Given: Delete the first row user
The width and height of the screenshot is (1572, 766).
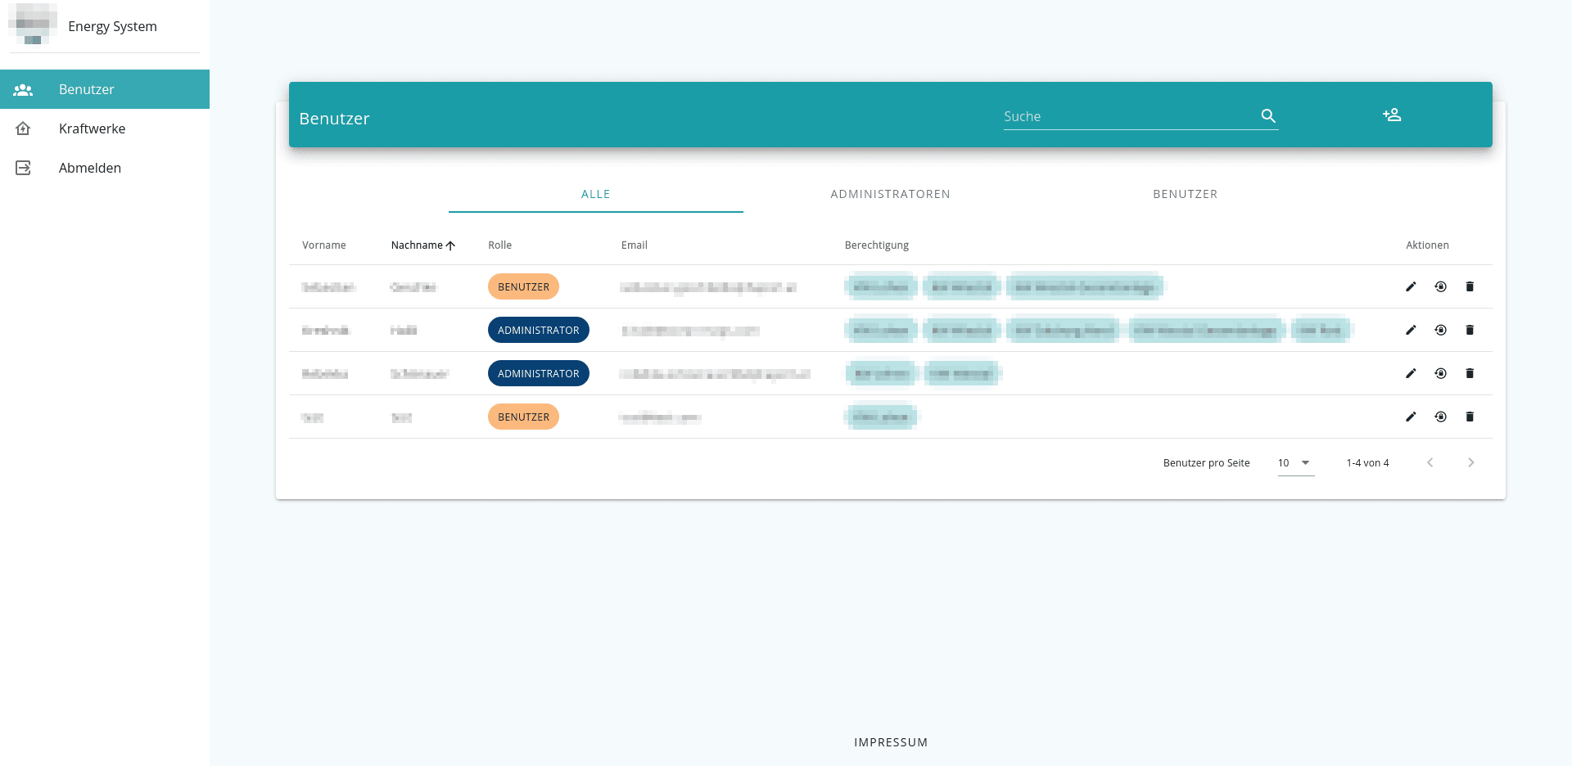Looking at the screenshot, I should pyautogui.click(x=1470, y=286).
